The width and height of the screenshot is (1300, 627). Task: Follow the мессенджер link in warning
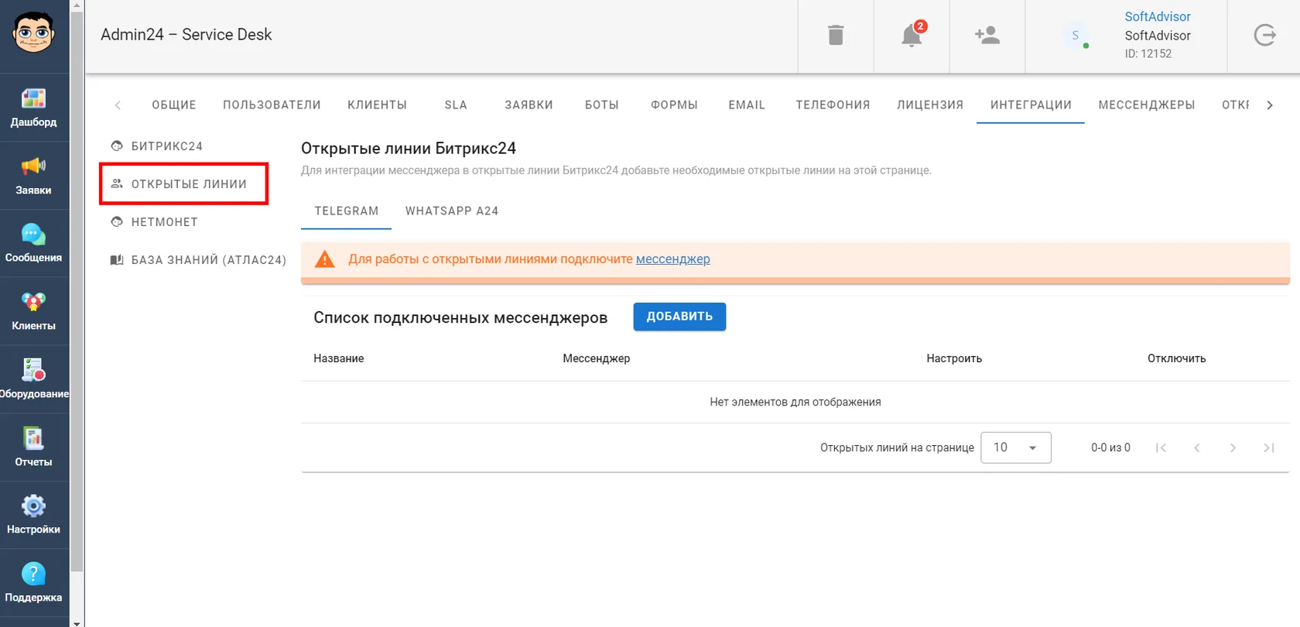tap(673, 259)
